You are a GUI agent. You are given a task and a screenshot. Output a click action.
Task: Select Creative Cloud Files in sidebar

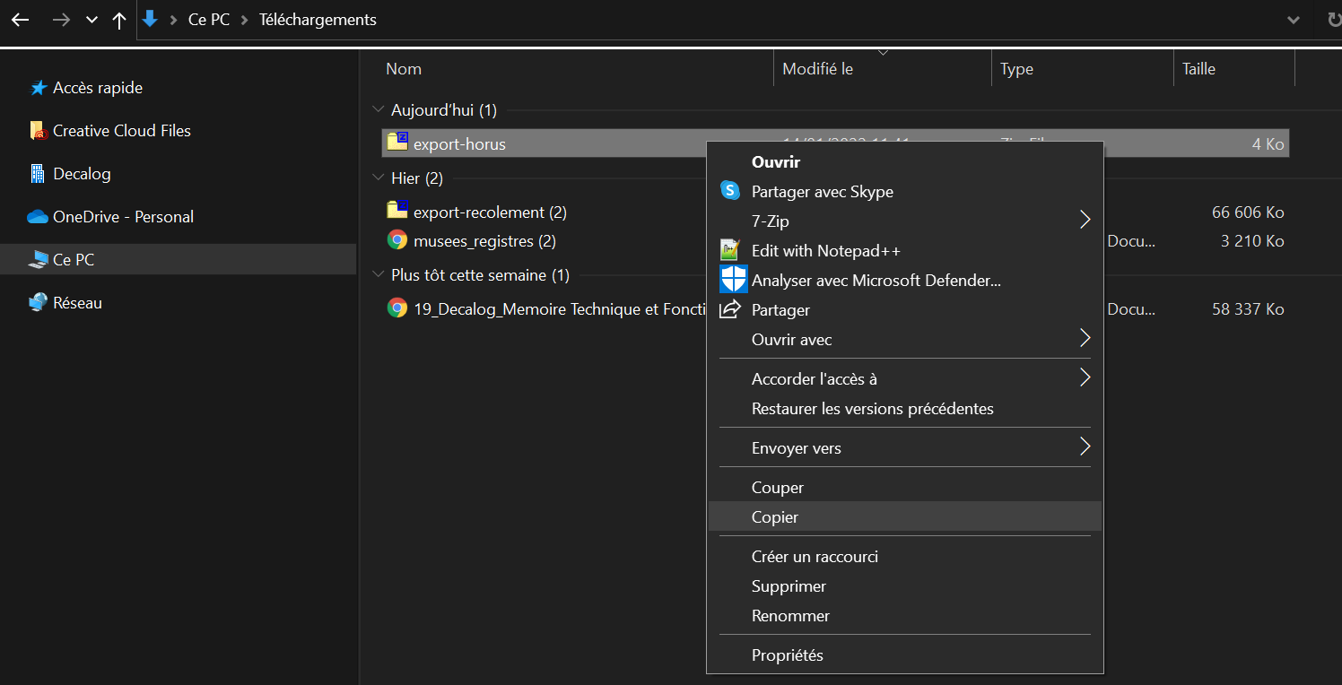pos(121,130)
